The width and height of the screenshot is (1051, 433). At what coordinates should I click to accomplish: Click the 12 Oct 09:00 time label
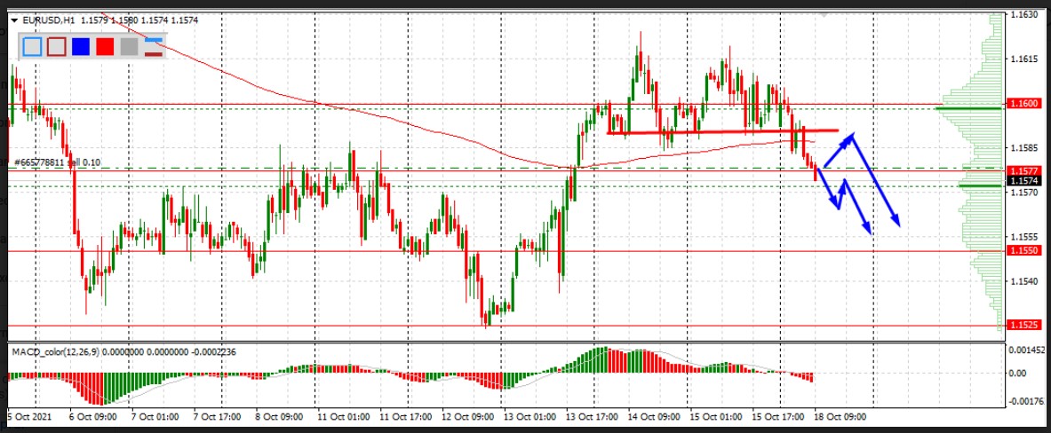tap(466, 416)
